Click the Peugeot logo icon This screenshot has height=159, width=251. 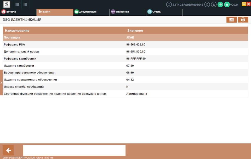pyautogui.click(x=7, y=4)
